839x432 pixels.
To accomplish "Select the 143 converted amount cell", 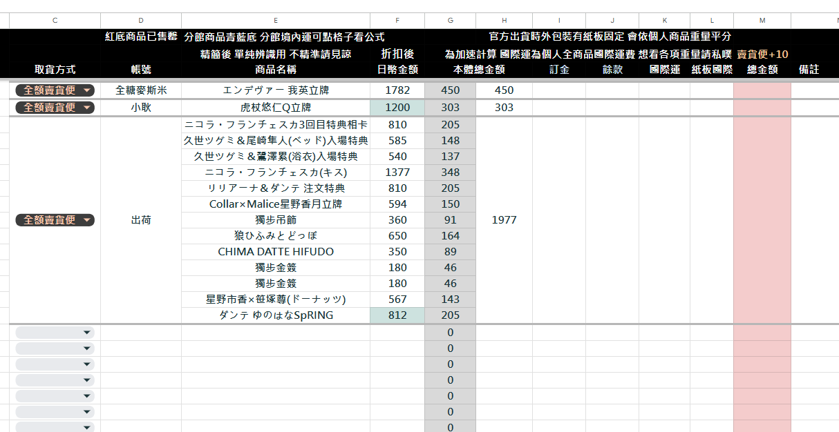I will 451,300.
